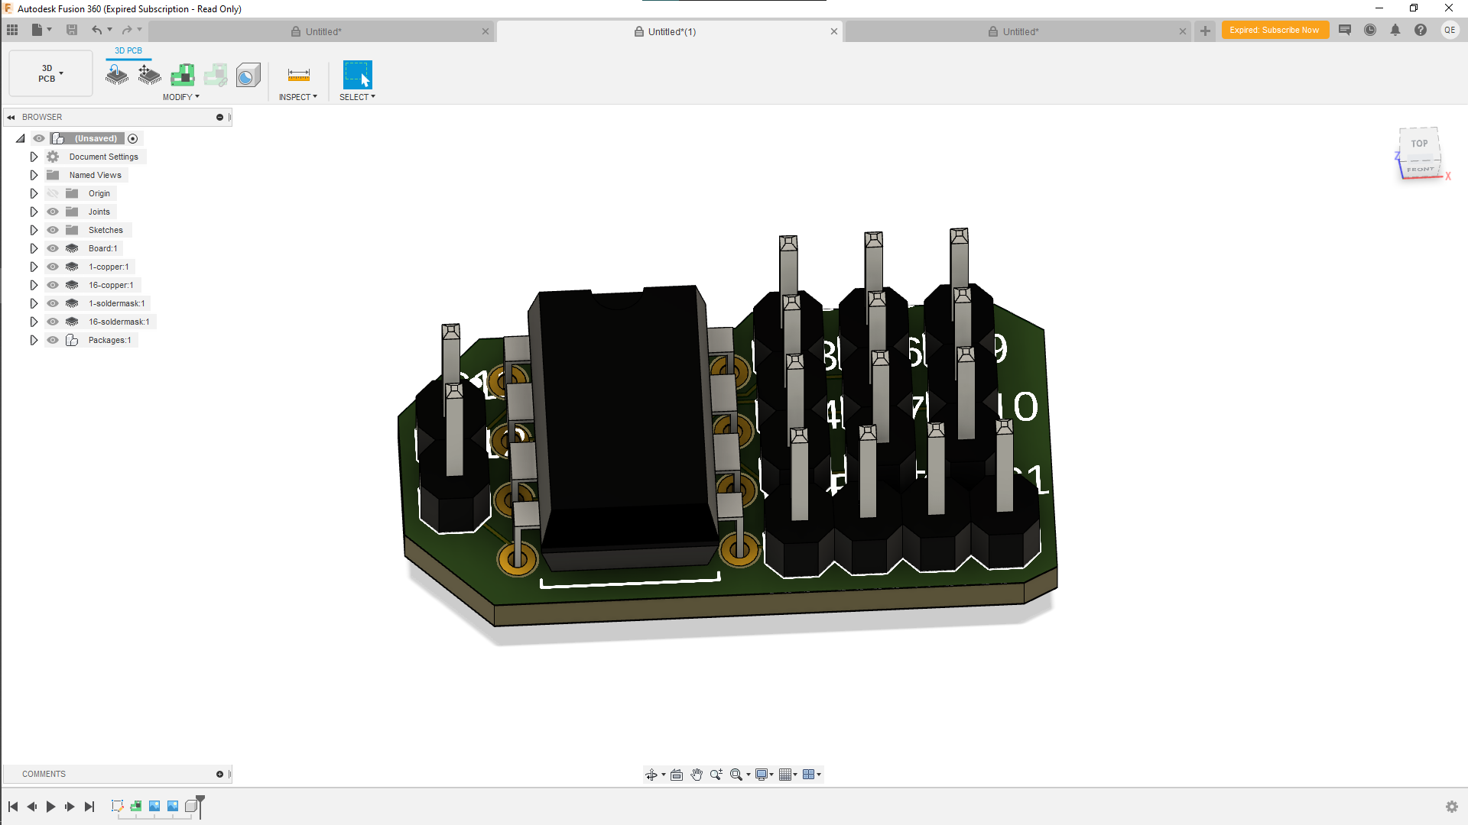Open Viewports layout icon
Image resolution: width=1468 pixels, height=825 pixels.
coord(808,775)
